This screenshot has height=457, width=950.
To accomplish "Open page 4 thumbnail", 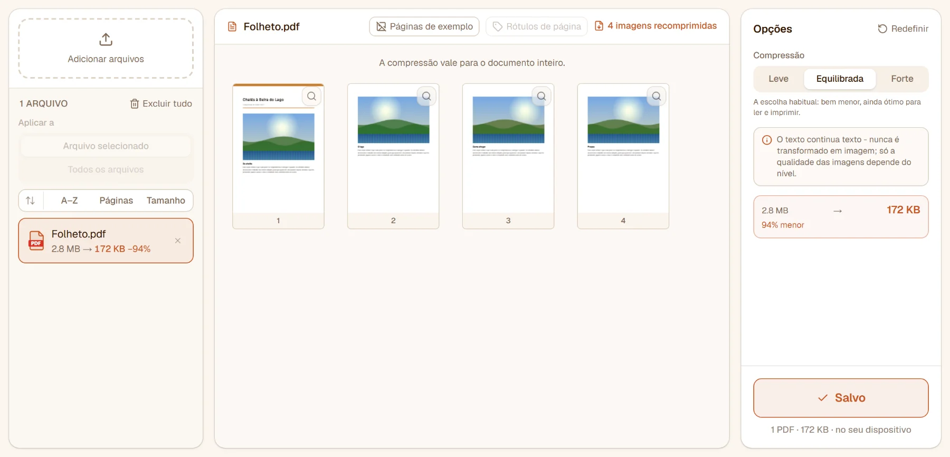I will click(623, 156).
